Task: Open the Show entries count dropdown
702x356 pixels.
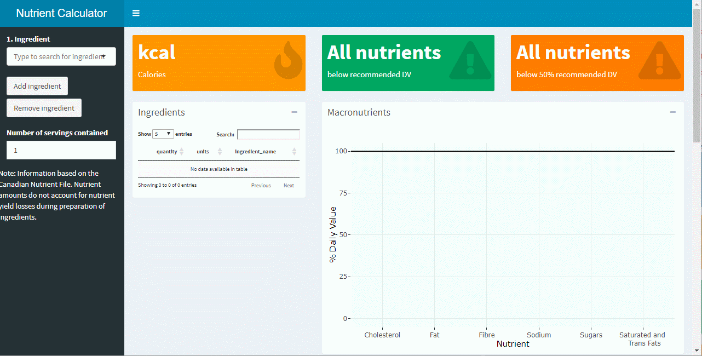Action: click(x=163, y=134)
